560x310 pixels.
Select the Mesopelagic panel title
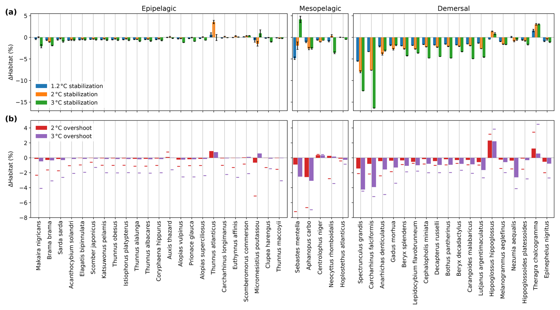pos(320,9)
